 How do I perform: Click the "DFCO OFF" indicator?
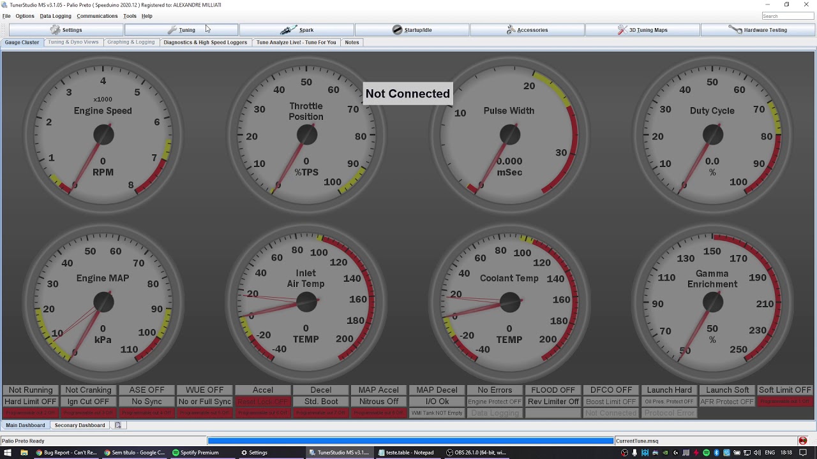coord(611,390)
